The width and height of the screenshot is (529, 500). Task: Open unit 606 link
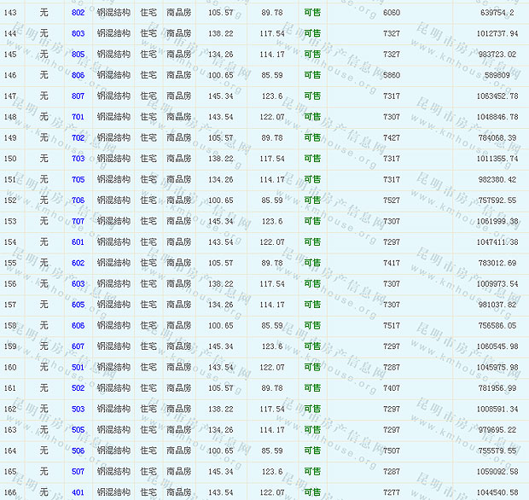coord(78,326)
